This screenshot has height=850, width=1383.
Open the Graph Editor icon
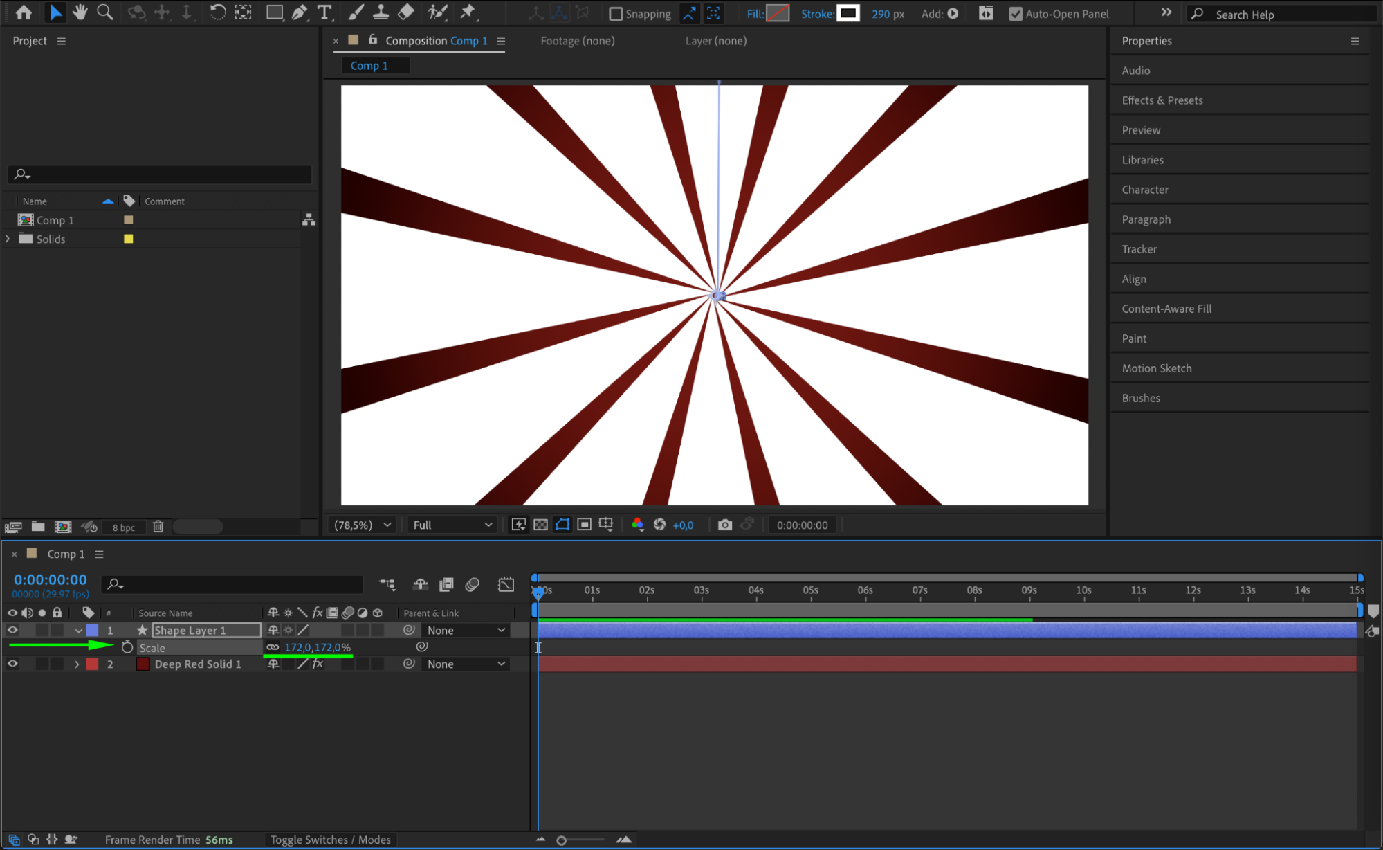[506, 585]
